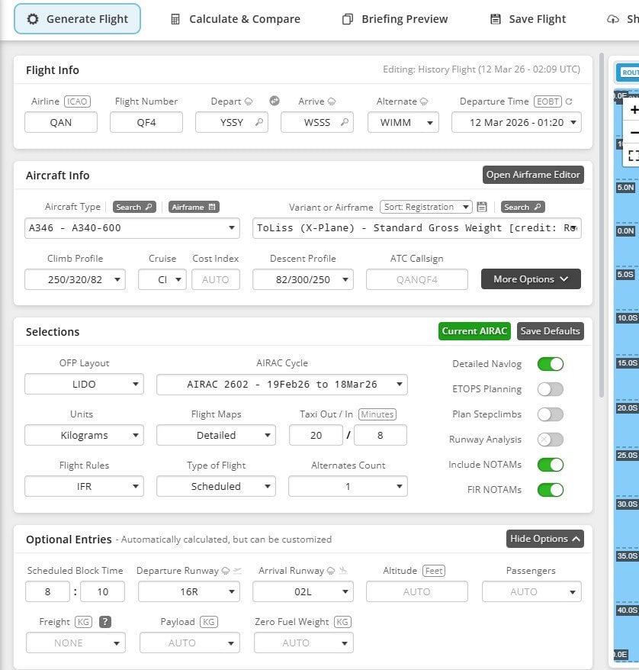Click the help question mark beside Freight

[x=105, y=622]
